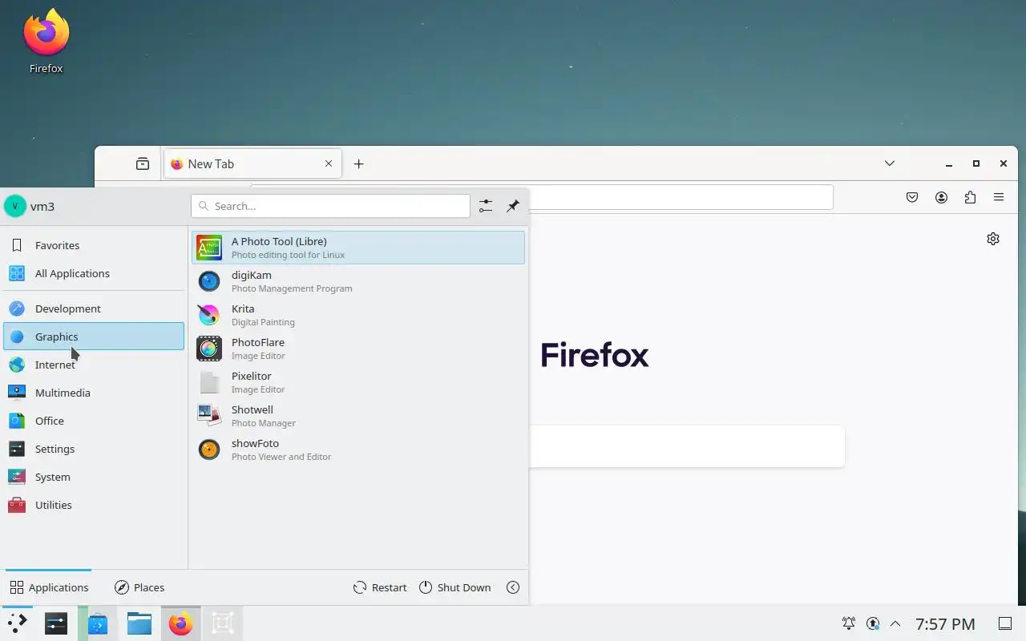This screenshot has height=641, width=1026.
Task: Open Krita digital painting app
Action: [x=358, y=315]
